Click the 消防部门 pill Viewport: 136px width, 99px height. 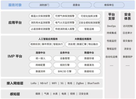(44, 5)
